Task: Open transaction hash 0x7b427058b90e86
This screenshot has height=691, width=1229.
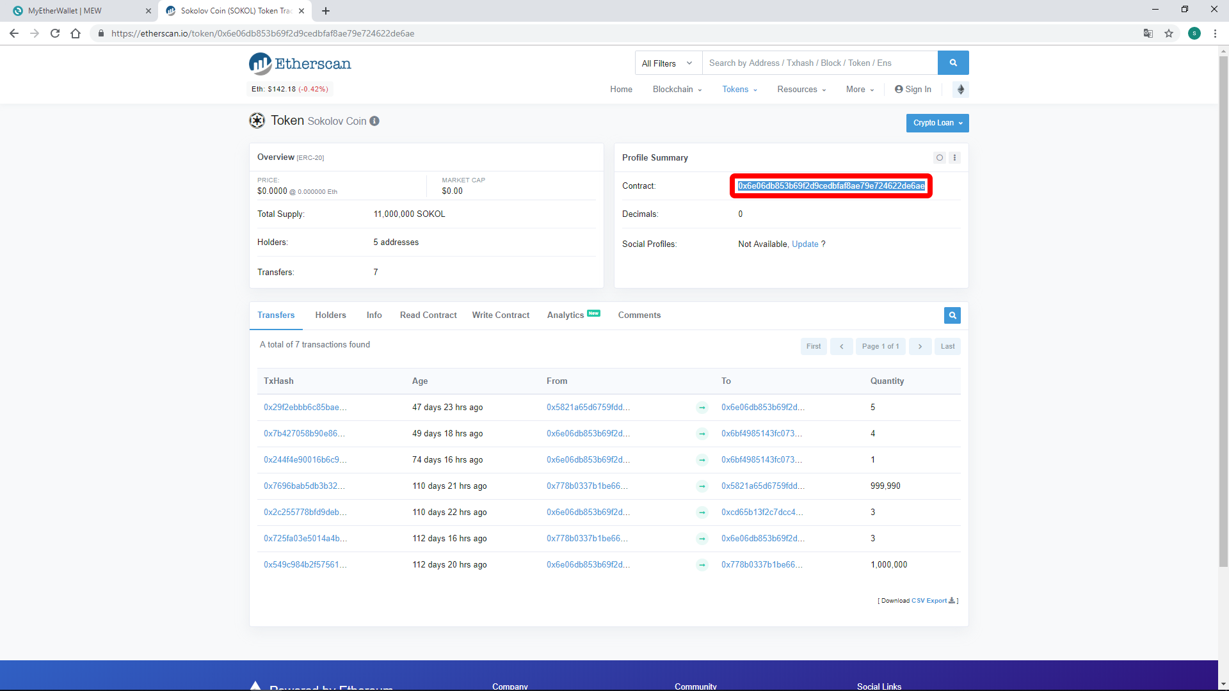Action: pyautogui.click(x=304, y=434)
